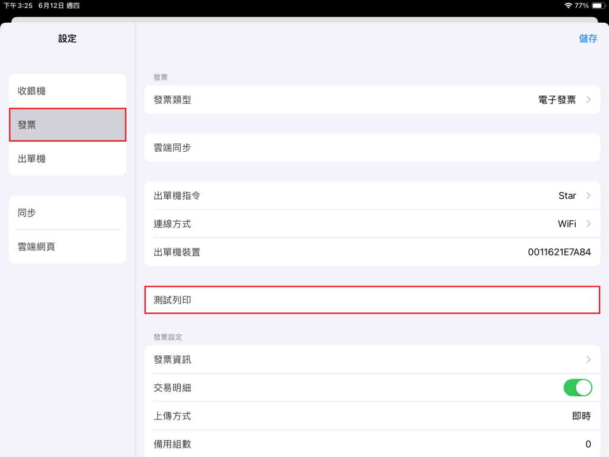Tap the 雲端同步 row

click(x=372, y=148)
